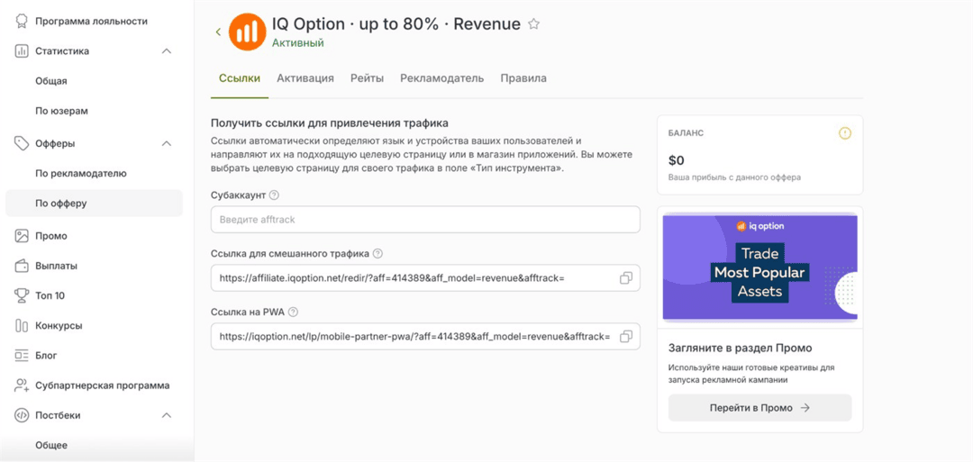The width and height of the screenshot is (973, 462).
Task: Copy the mixed traffic affiliate link
Action: pos(626,277)
